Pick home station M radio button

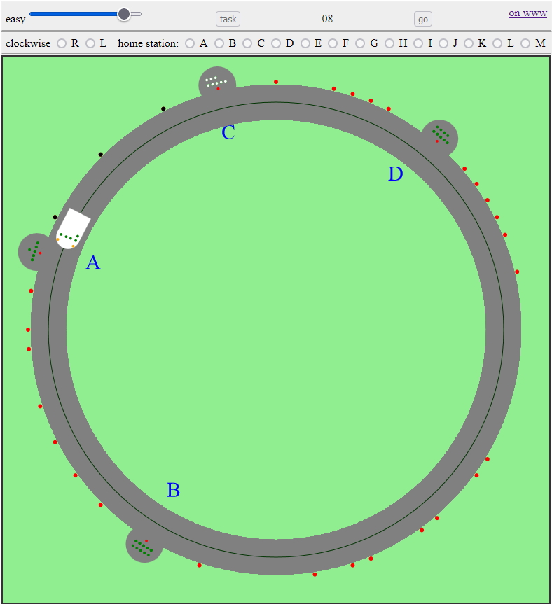coord(525,43)
